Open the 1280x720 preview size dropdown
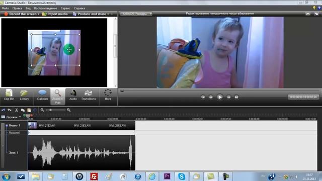Image resolution: width=322 pixels, height=181 pixels. pos(136,14)
